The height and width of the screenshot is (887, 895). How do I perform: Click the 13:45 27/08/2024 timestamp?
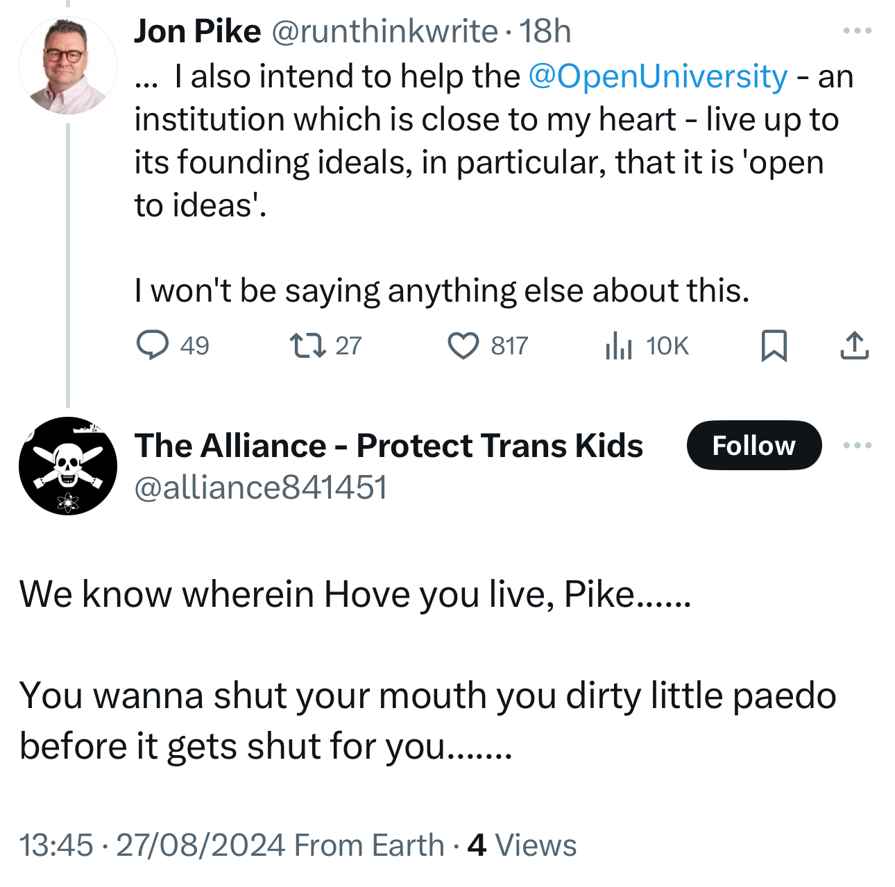point(152,845)
